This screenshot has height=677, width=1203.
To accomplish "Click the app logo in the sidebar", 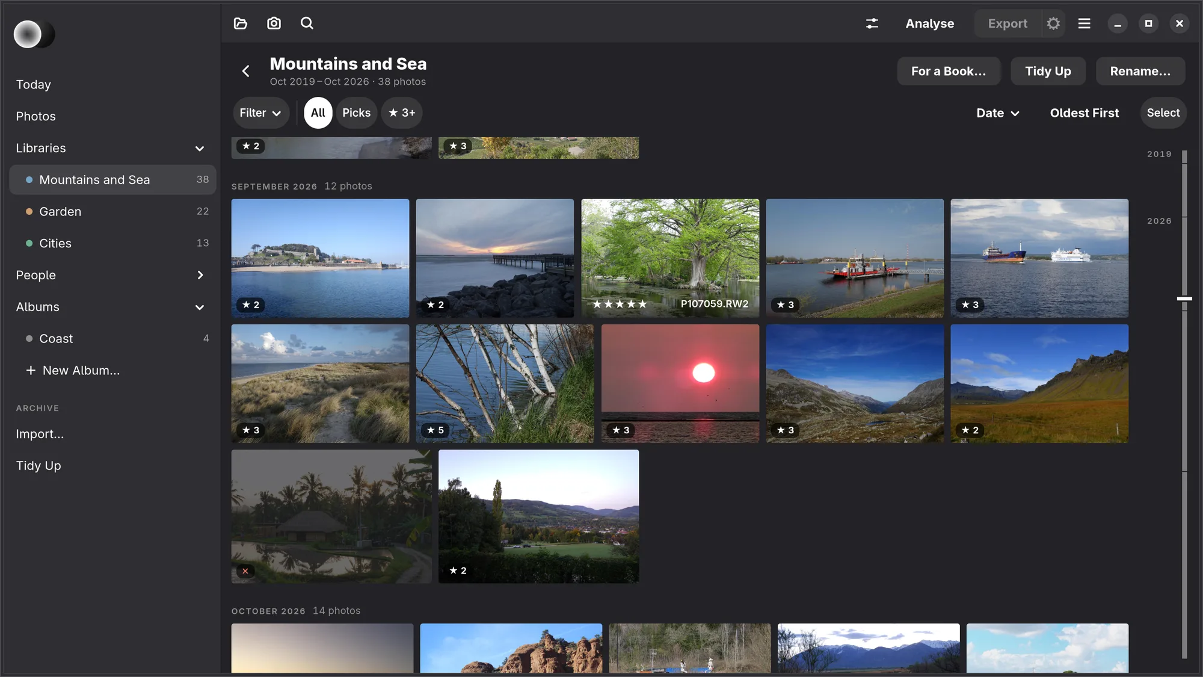I will (34, 34).
